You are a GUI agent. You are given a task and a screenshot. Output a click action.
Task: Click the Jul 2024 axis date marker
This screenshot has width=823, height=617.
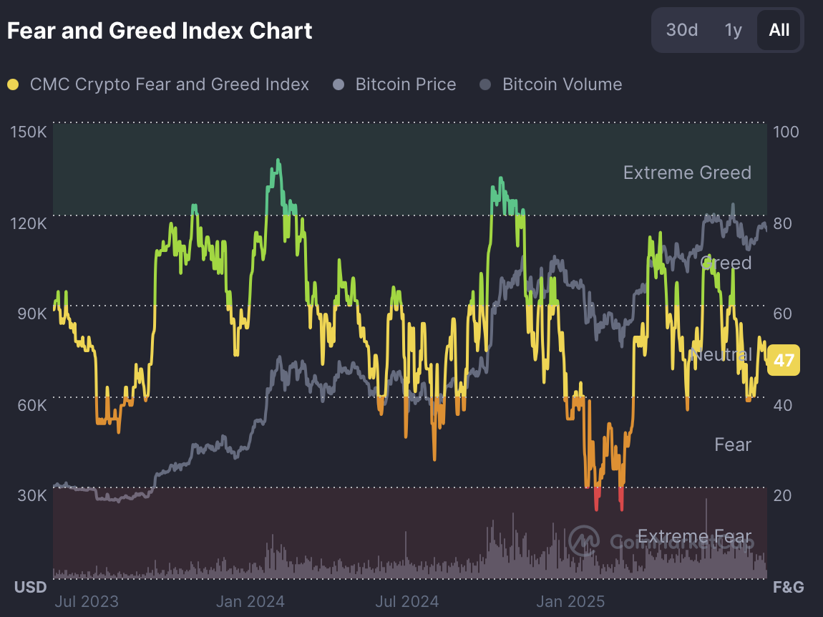click(406, 601)
